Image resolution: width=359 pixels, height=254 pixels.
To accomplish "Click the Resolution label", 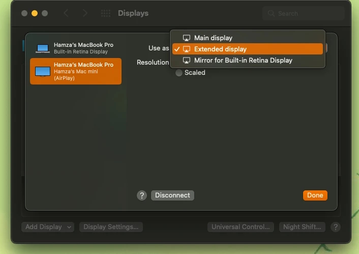I will pos(153,62).
